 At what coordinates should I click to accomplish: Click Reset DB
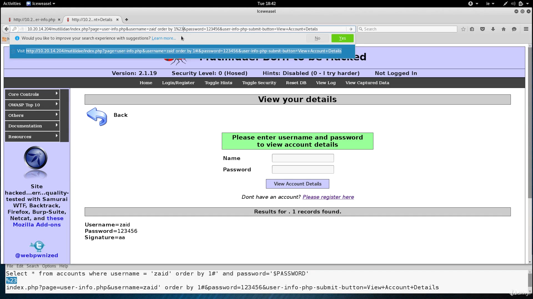coord(296,83)
